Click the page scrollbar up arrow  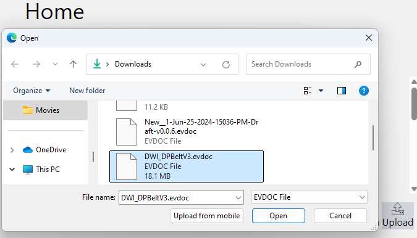(x=414, y=82)
